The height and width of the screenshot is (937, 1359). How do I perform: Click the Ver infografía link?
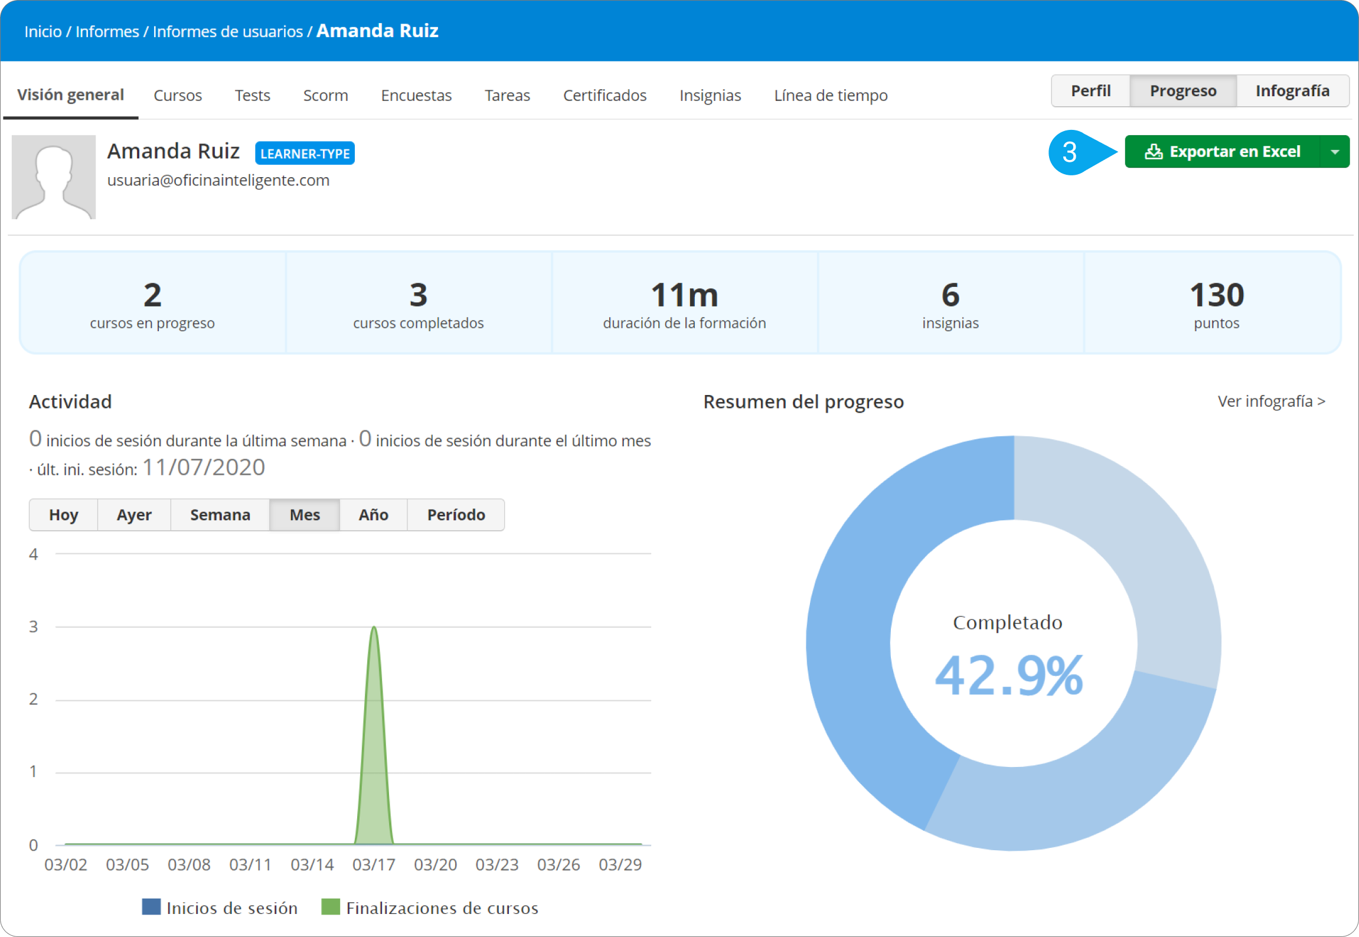(1271, 401)
